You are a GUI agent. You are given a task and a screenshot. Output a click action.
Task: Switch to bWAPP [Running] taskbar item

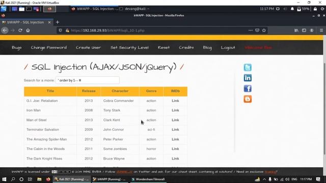point(110,179)
